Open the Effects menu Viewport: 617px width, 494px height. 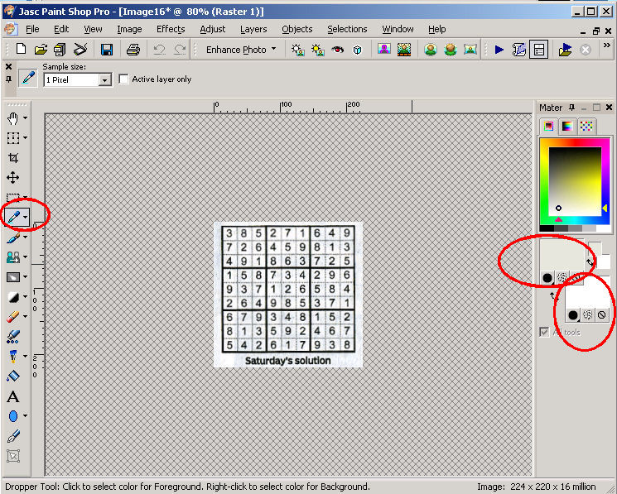(171, 29)
